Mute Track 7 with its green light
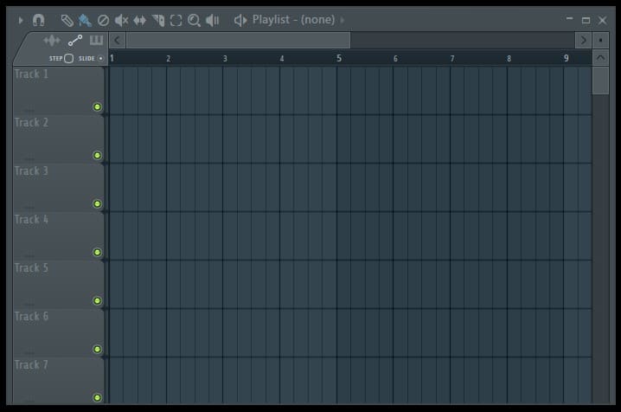This screenshot has height=412, width=621. point(97,398)
